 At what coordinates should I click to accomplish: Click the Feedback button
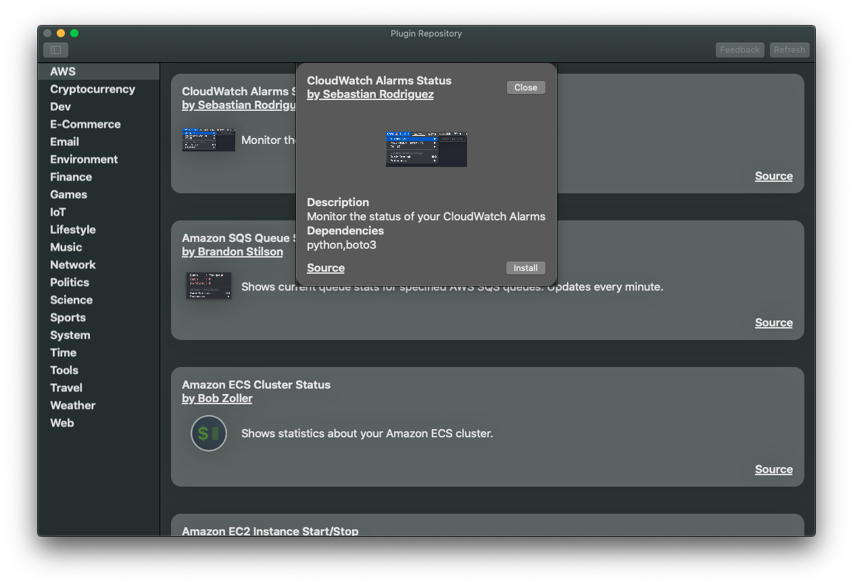740,50
